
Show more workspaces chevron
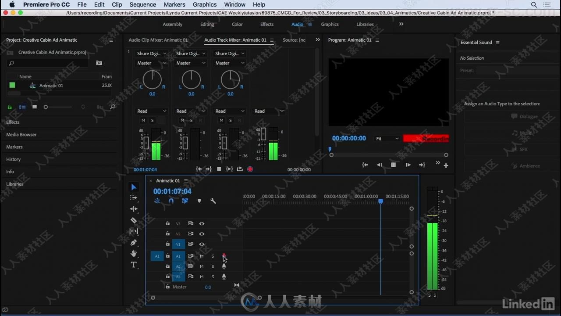pyautogui.click(x=401, y=24)
